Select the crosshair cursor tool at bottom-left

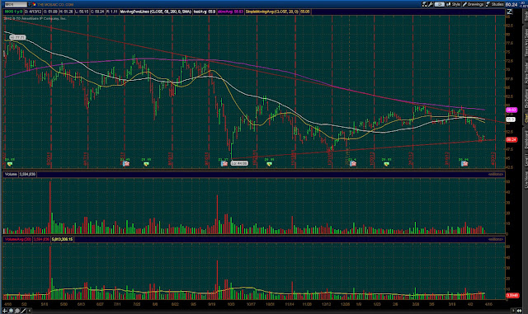(x=5, y=311)
